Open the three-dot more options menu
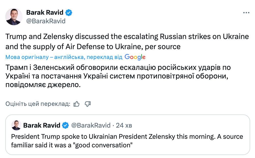255x158 pixels. (x=246, y=13)
